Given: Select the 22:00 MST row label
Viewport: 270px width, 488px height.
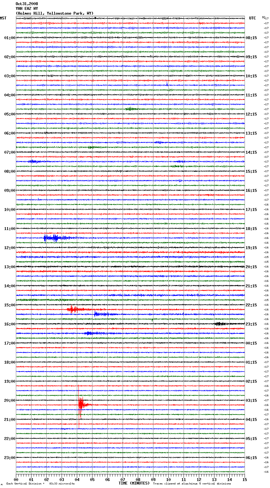Looking at the screenshot, I should [x=10, y=439].
